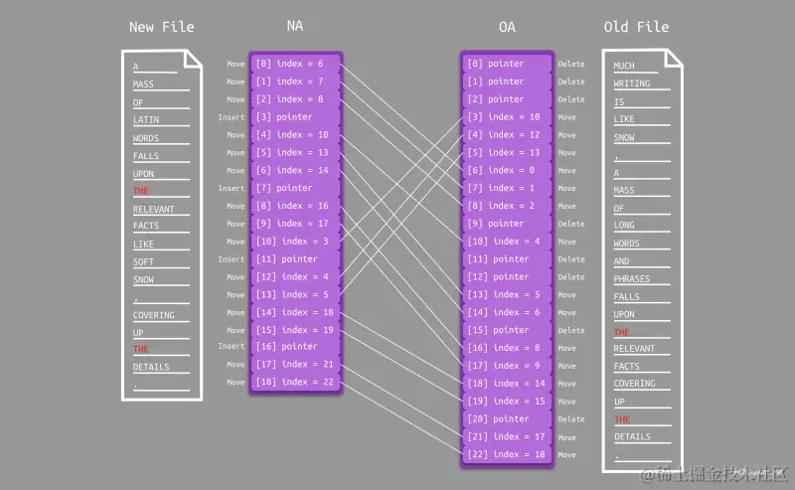This screenshot has height=490, width=795.
Task: Click the "New File" heading
Action: tap(161, 27)
